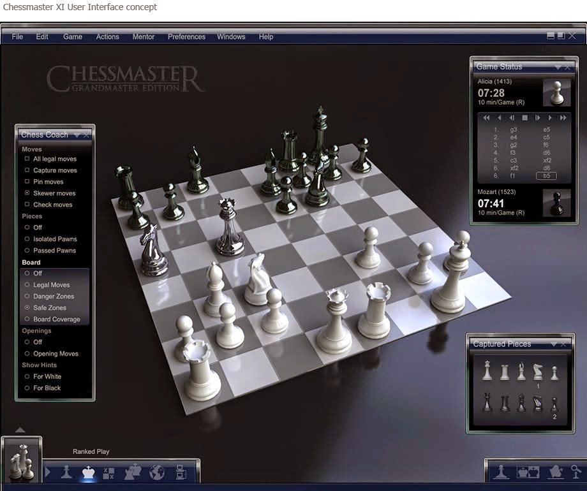
Task: Click the captured white queen icon
Action: point(487,370)
